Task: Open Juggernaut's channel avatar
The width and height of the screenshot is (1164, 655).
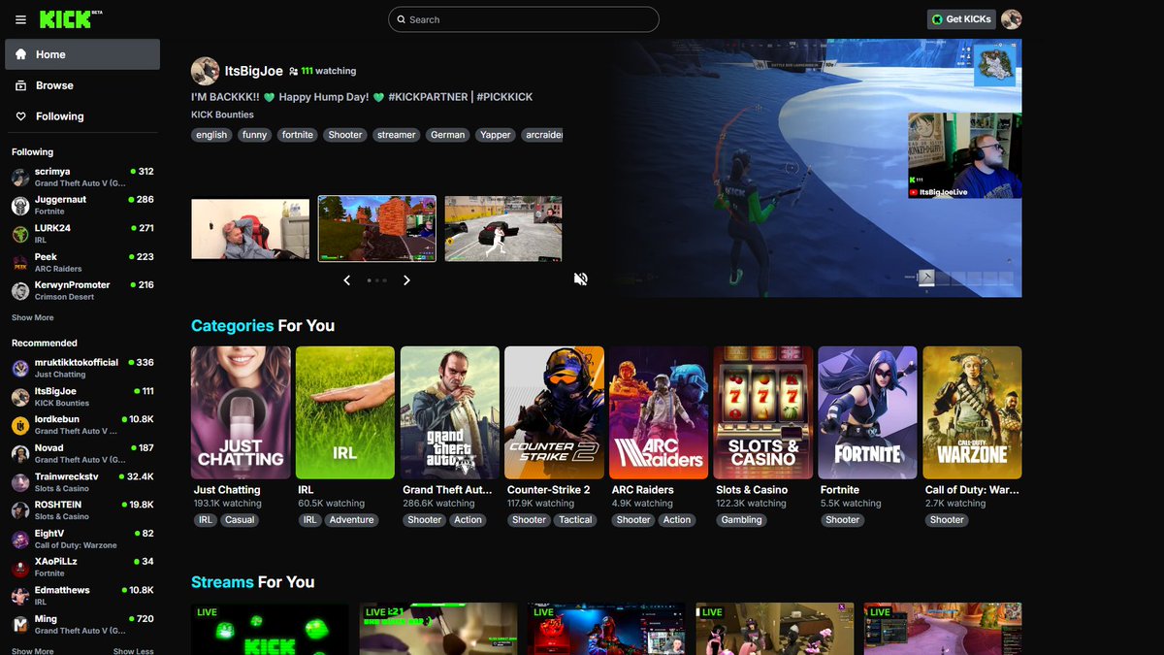Action: coord(20,205)
